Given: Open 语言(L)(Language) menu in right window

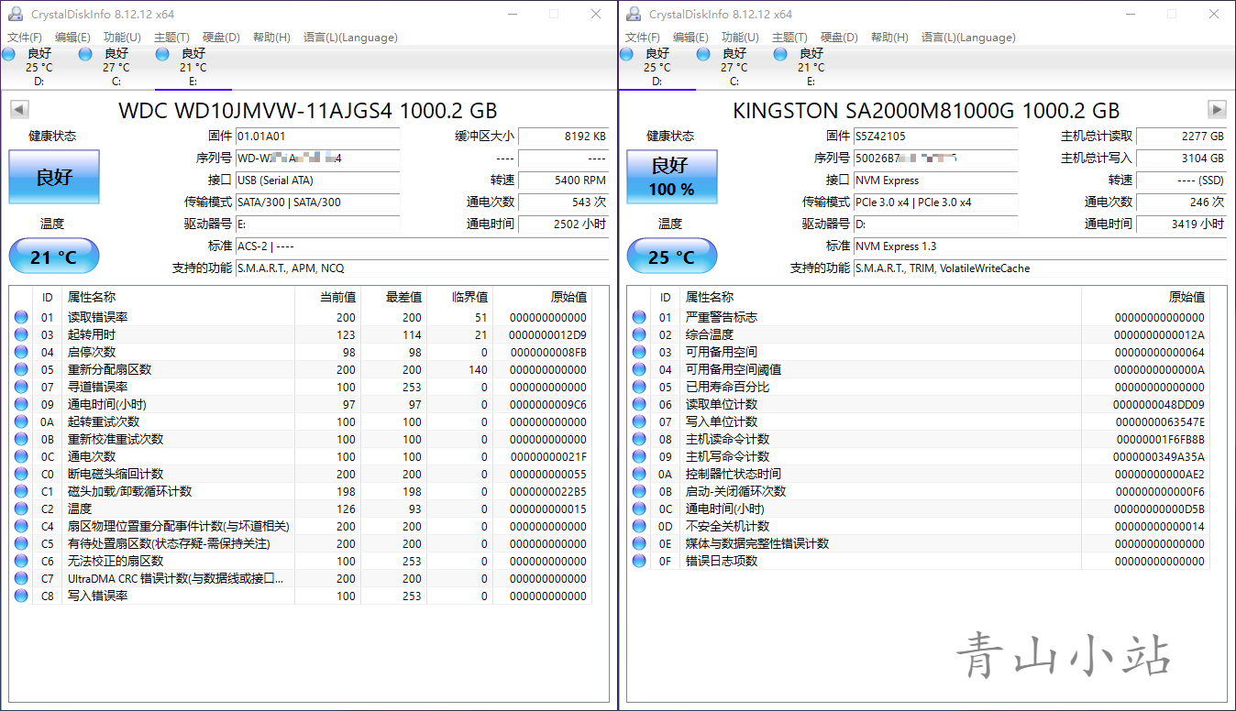Looking at the screenshot, I should pyautogui.click(x=968, y=38).
